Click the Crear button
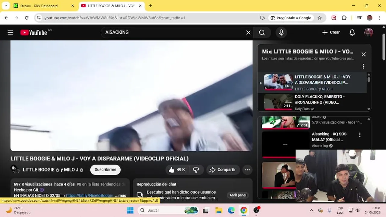Image resolution: width=386 pixels, height=217 pixels. tap(331, 33)
